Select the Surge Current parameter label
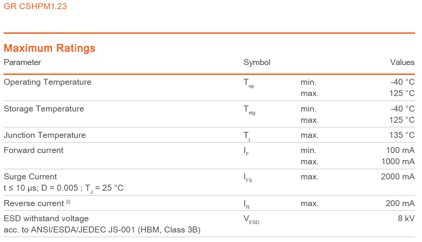This screenshot has height=242, width=422. pyautogui.click(x=30, y=177)
